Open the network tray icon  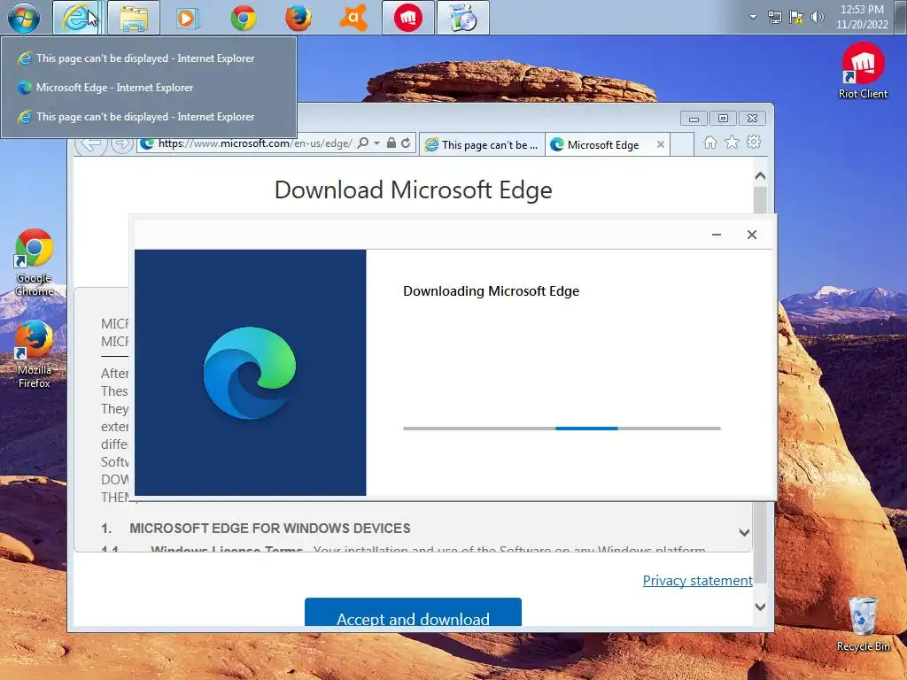point(774,17)
